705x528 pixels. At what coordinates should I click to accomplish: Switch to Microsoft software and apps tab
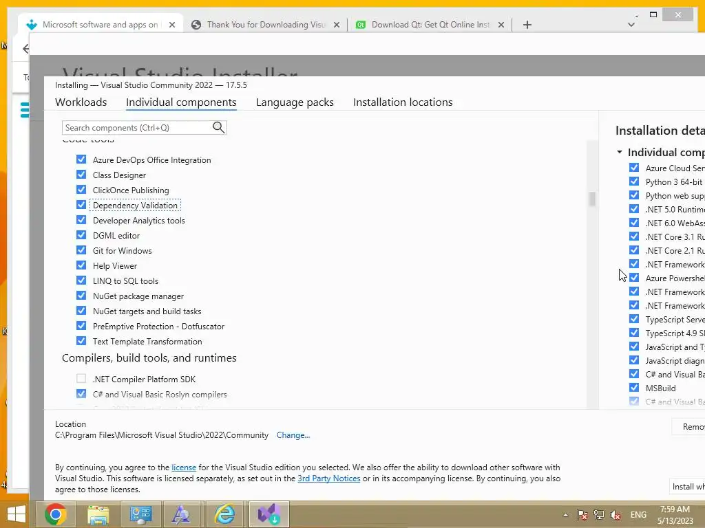[x=101, y=25]
